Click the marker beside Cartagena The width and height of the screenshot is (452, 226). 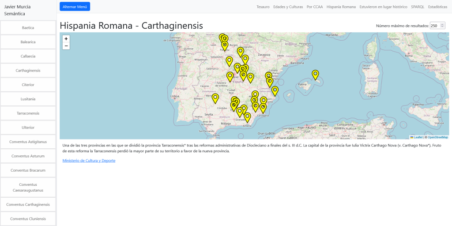pyautogui.click(x=263, y=107)
